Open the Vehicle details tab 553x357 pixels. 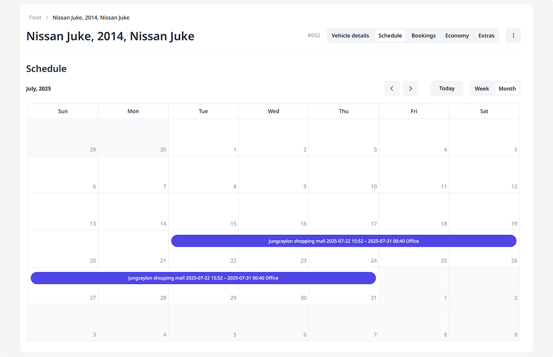tap(350, 36)
